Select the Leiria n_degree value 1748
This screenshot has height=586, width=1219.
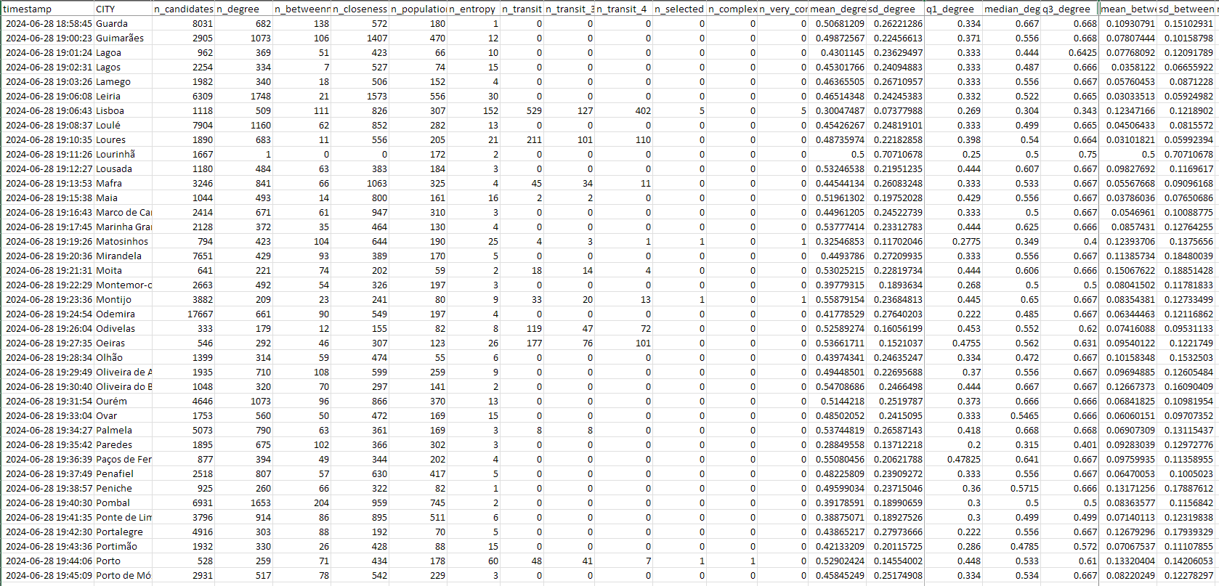coord(244,97)
